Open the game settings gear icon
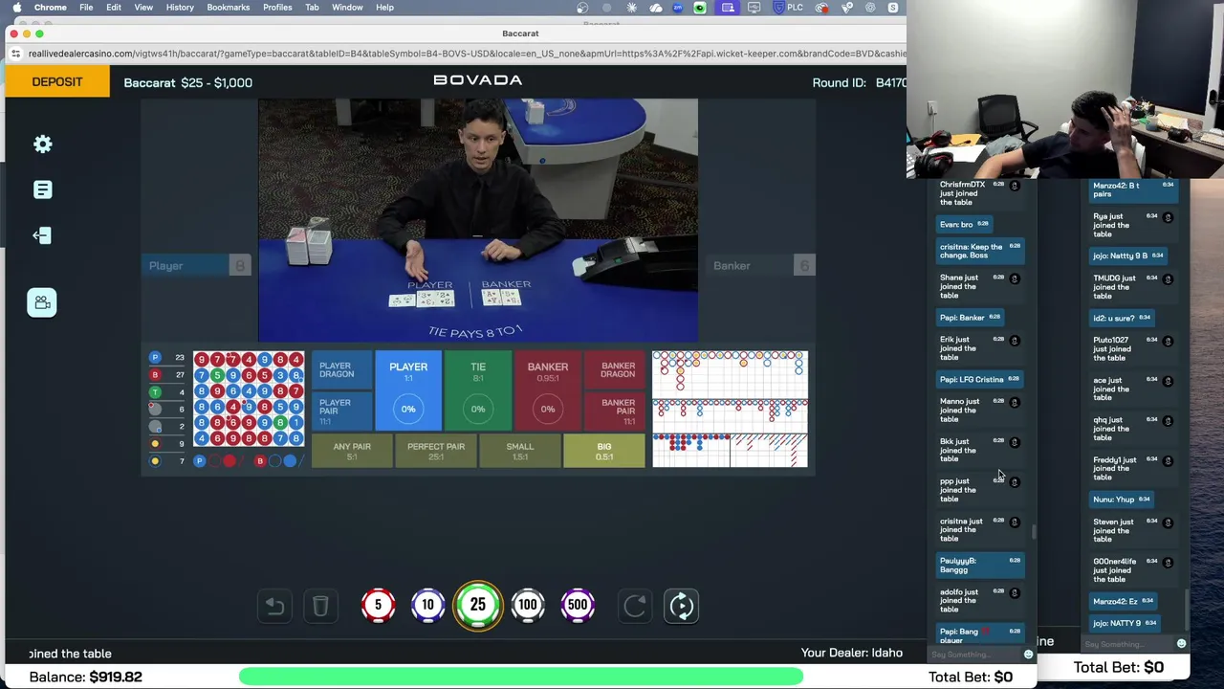Viewport: 1224px width, 689px height. click(42, 144)
